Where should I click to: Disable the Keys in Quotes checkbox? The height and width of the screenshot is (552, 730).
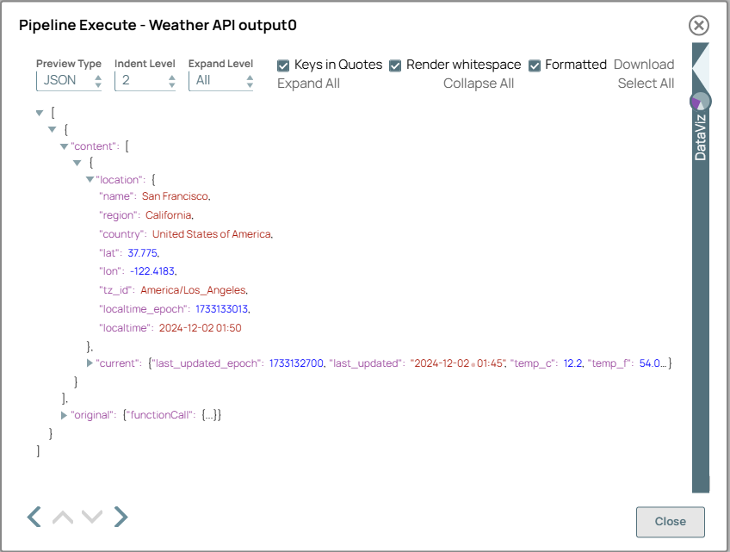pyautogui.click(x=283, y=65)
